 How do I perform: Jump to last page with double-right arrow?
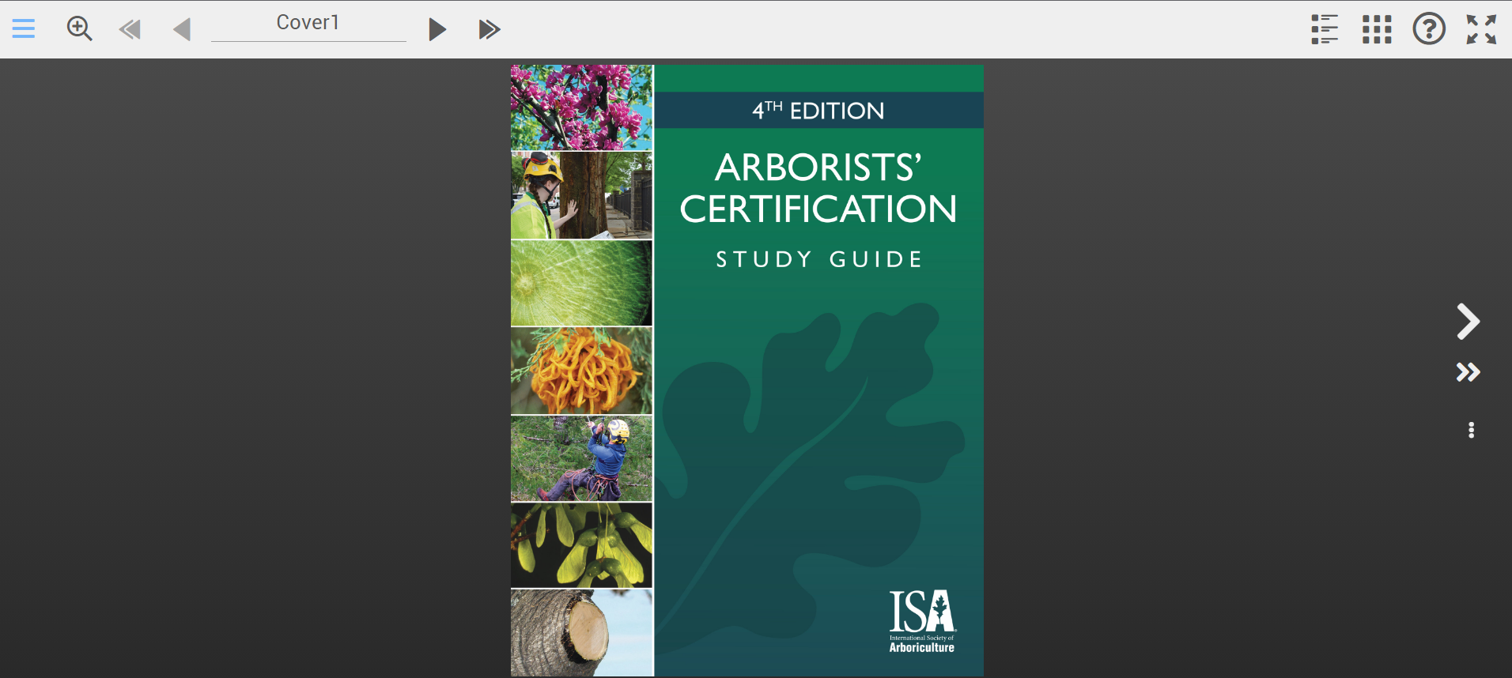(490, 30)
